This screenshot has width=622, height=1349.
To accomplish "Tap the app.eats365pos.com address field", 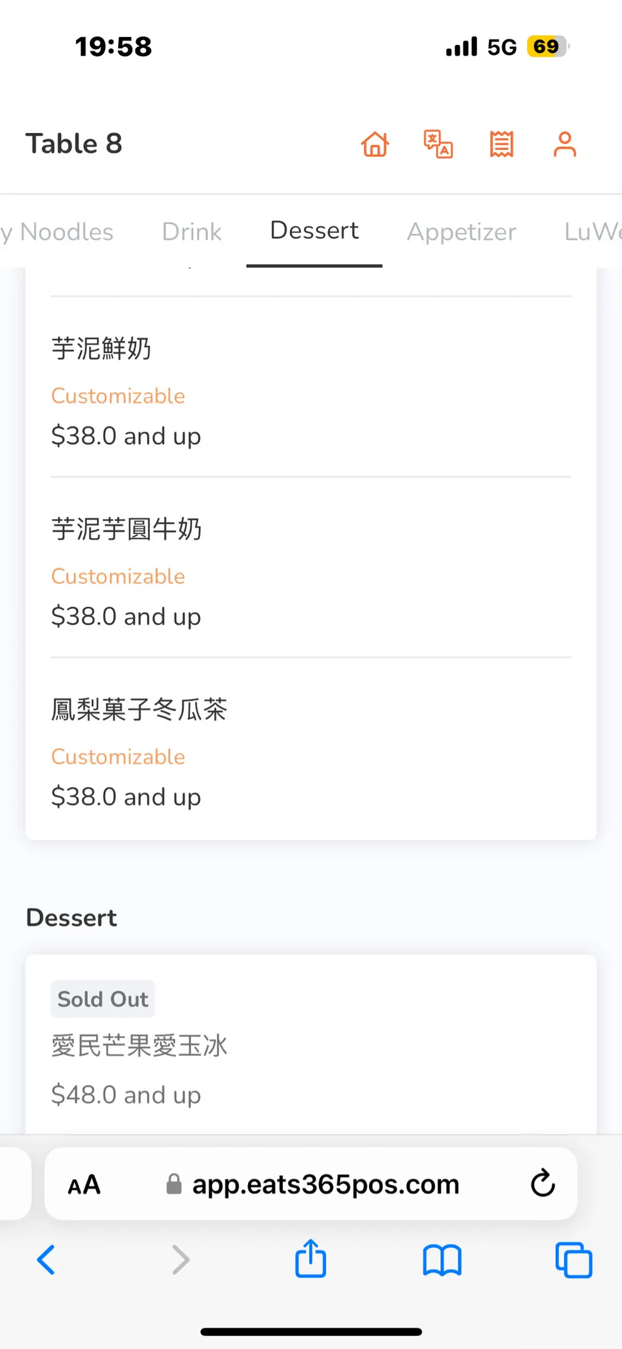I will pyautogui.click(x=325, y=1184).
